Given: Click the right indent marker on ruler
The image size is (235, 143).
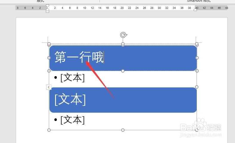Looking at the screenshot, I should (x=195, y=10).
